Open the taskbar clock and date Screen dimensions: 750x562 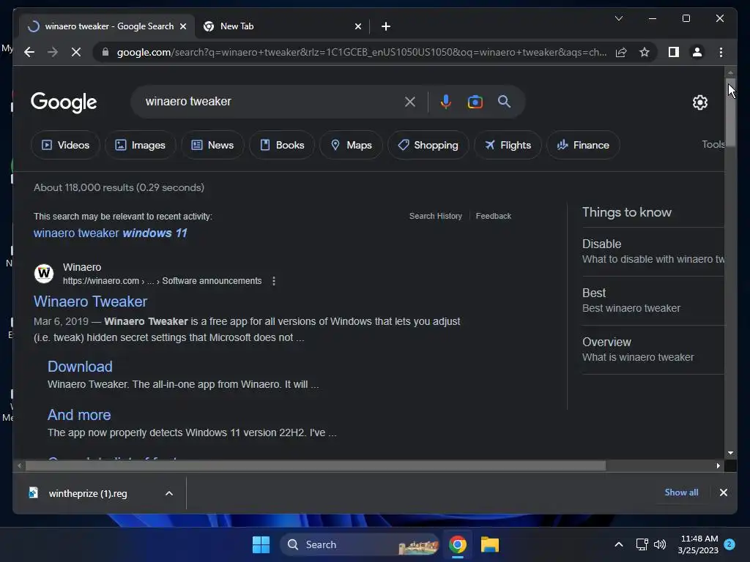pyautogui.click(x=698, y=544)
